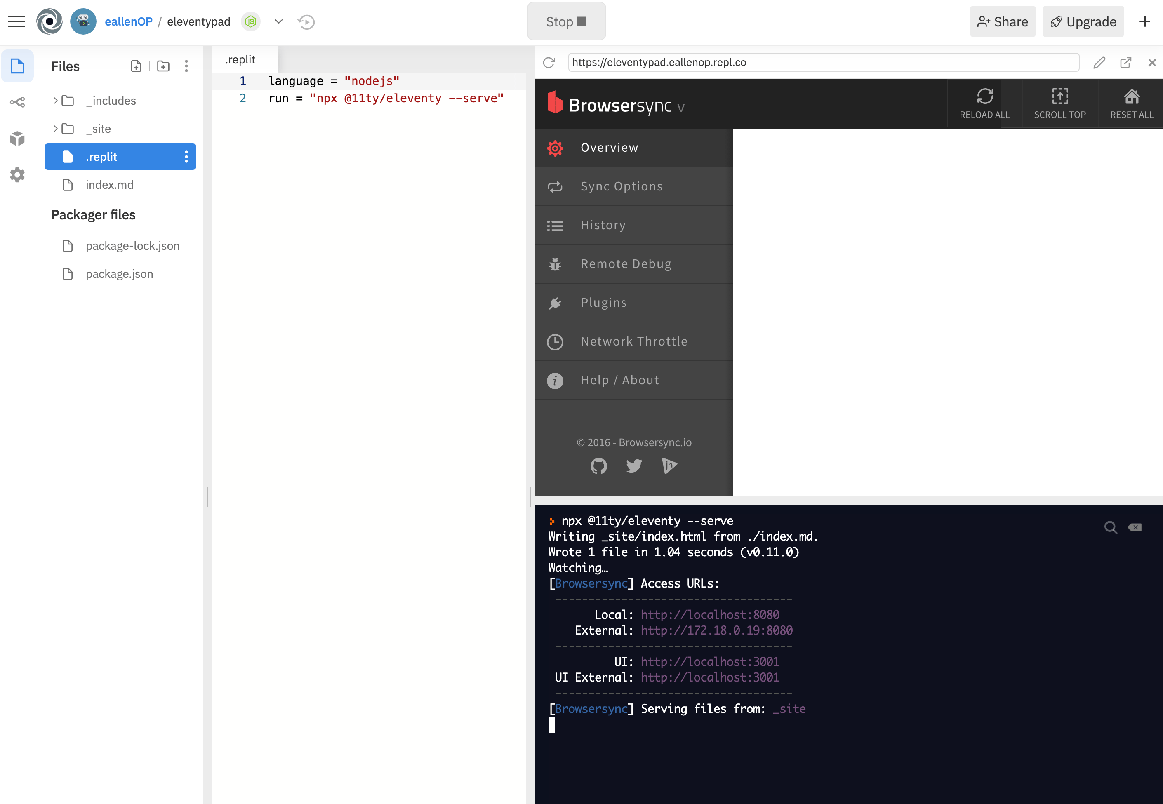Image resolution: width=1163 pixels, height=804 pixels.
Task: Click the Packager files heading
Action: (x=93, y=214)
